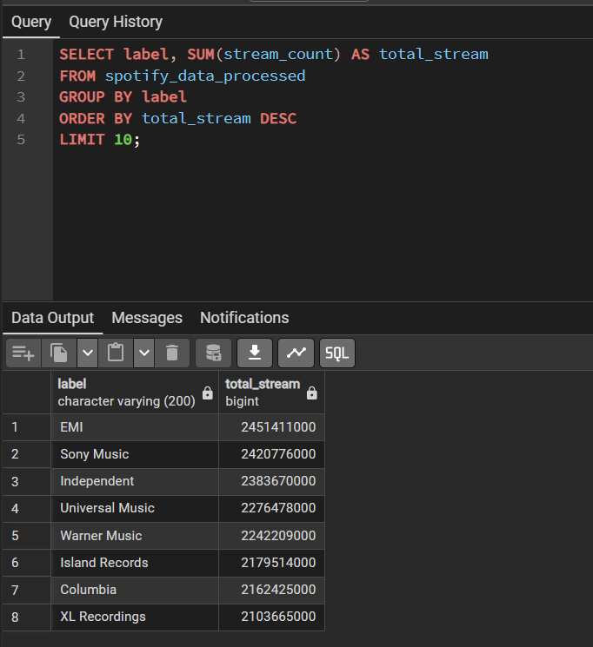Click the Independent cell
Viewport: 593px width, 647px height.
(135, 481)
